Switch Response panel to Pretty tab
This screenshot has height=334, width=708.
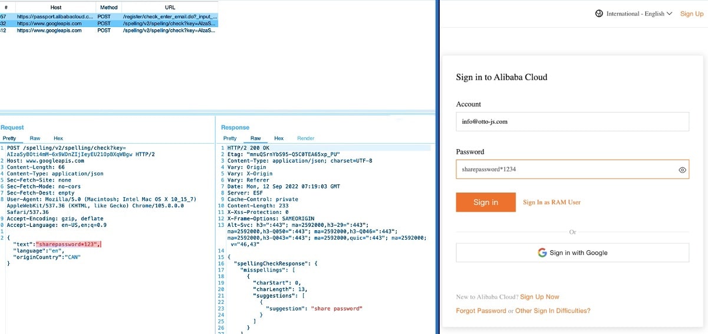(230, 138)
